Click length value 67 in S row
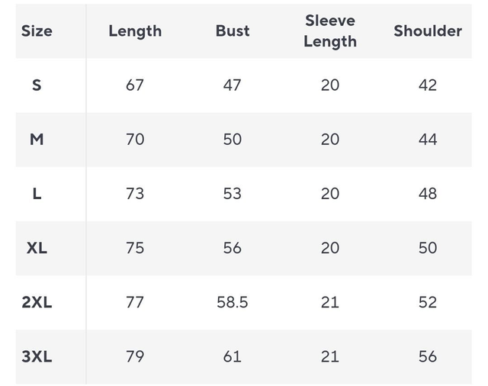This screenshot has height=386, width=488. point(135,85)
